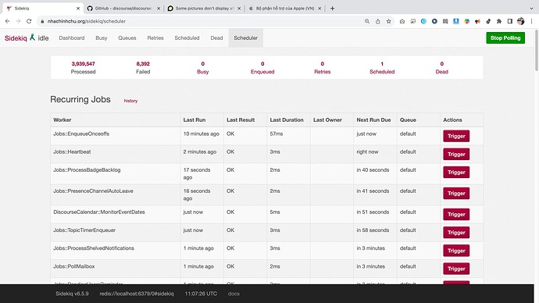The image size is (539, 303).
Task: Click the '3,939,547' Processed count
Action: tap(83, 64)
